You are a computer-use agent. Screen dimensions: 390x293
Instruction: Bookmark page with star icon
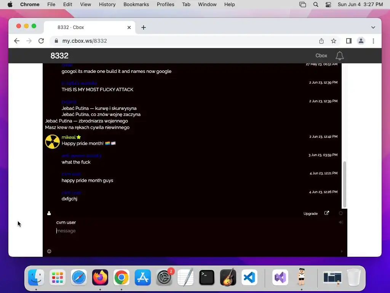(334, 41)
